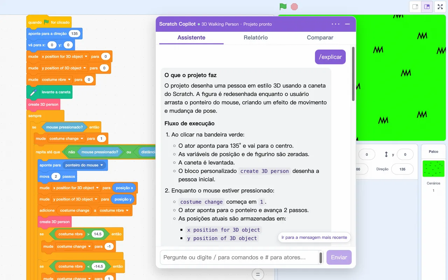Click the 'posição x' reporter block
The width and height of the screenshot is (448, 280).
point(125,188)
